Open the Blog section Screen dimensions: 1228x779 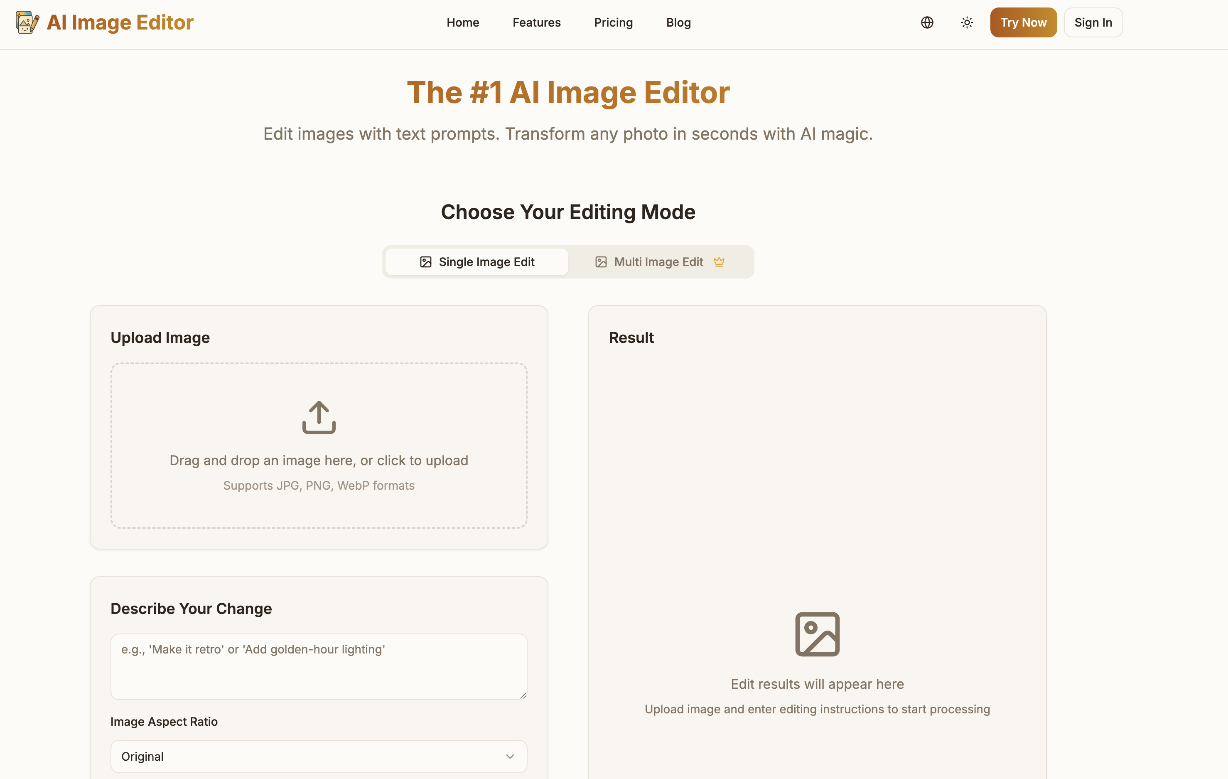(x=678, y=22)
